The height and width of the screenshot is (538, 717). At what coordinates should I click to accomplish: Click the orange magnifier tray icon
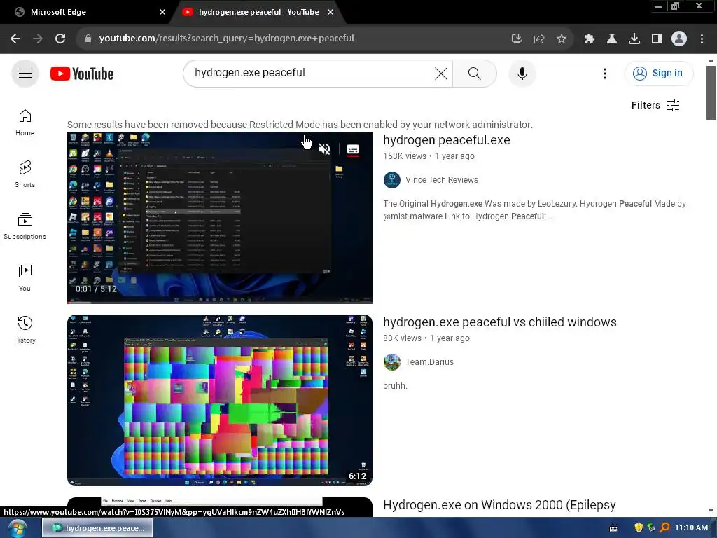click(x=665, y=527)
